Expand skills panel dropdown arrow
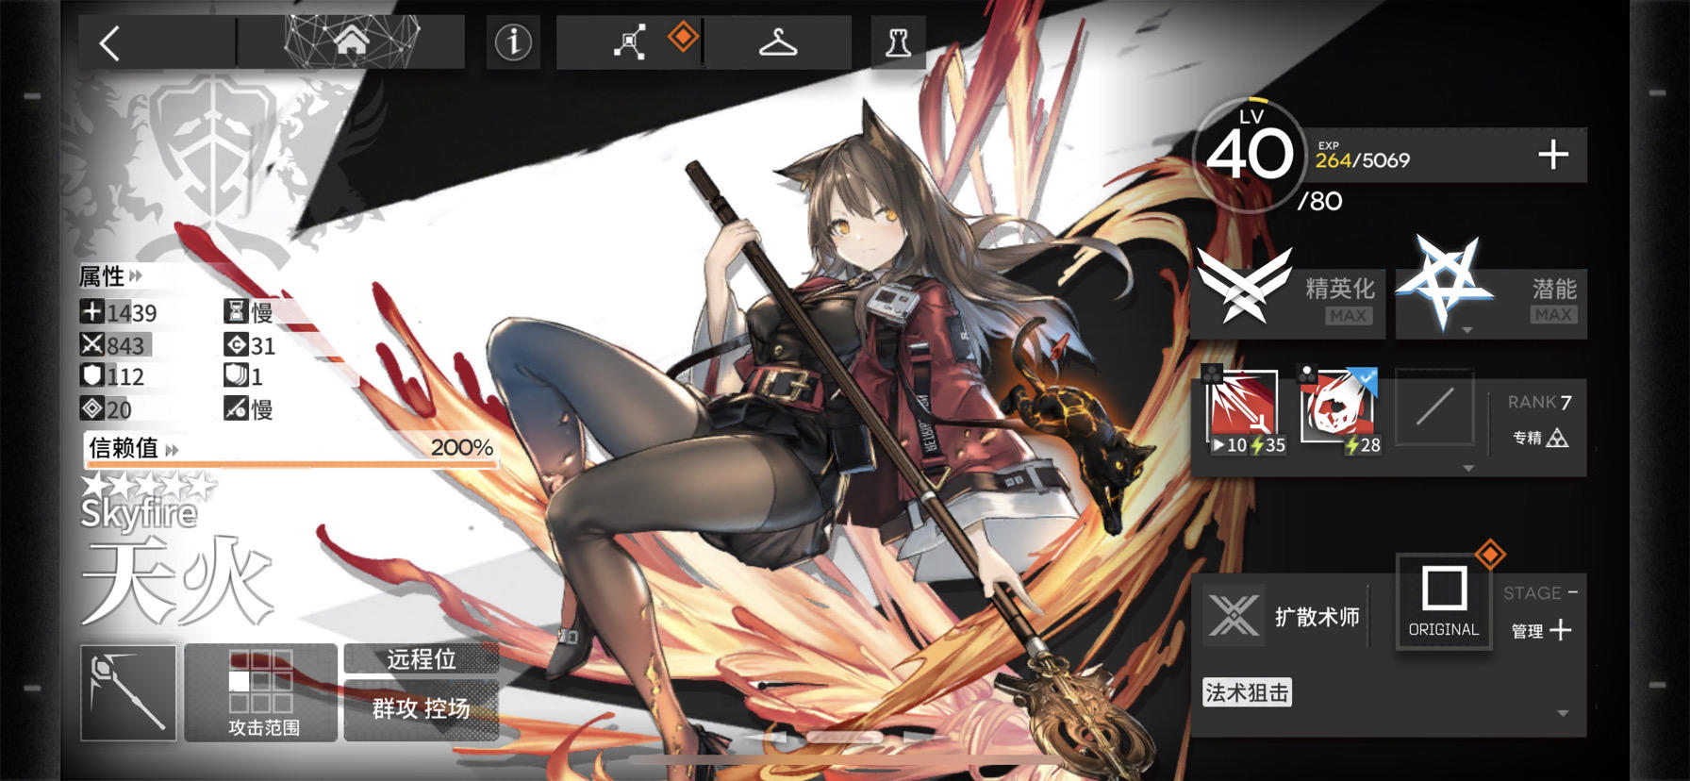Viewport: 1690px width, 781px height. [x=1467, y=469]
